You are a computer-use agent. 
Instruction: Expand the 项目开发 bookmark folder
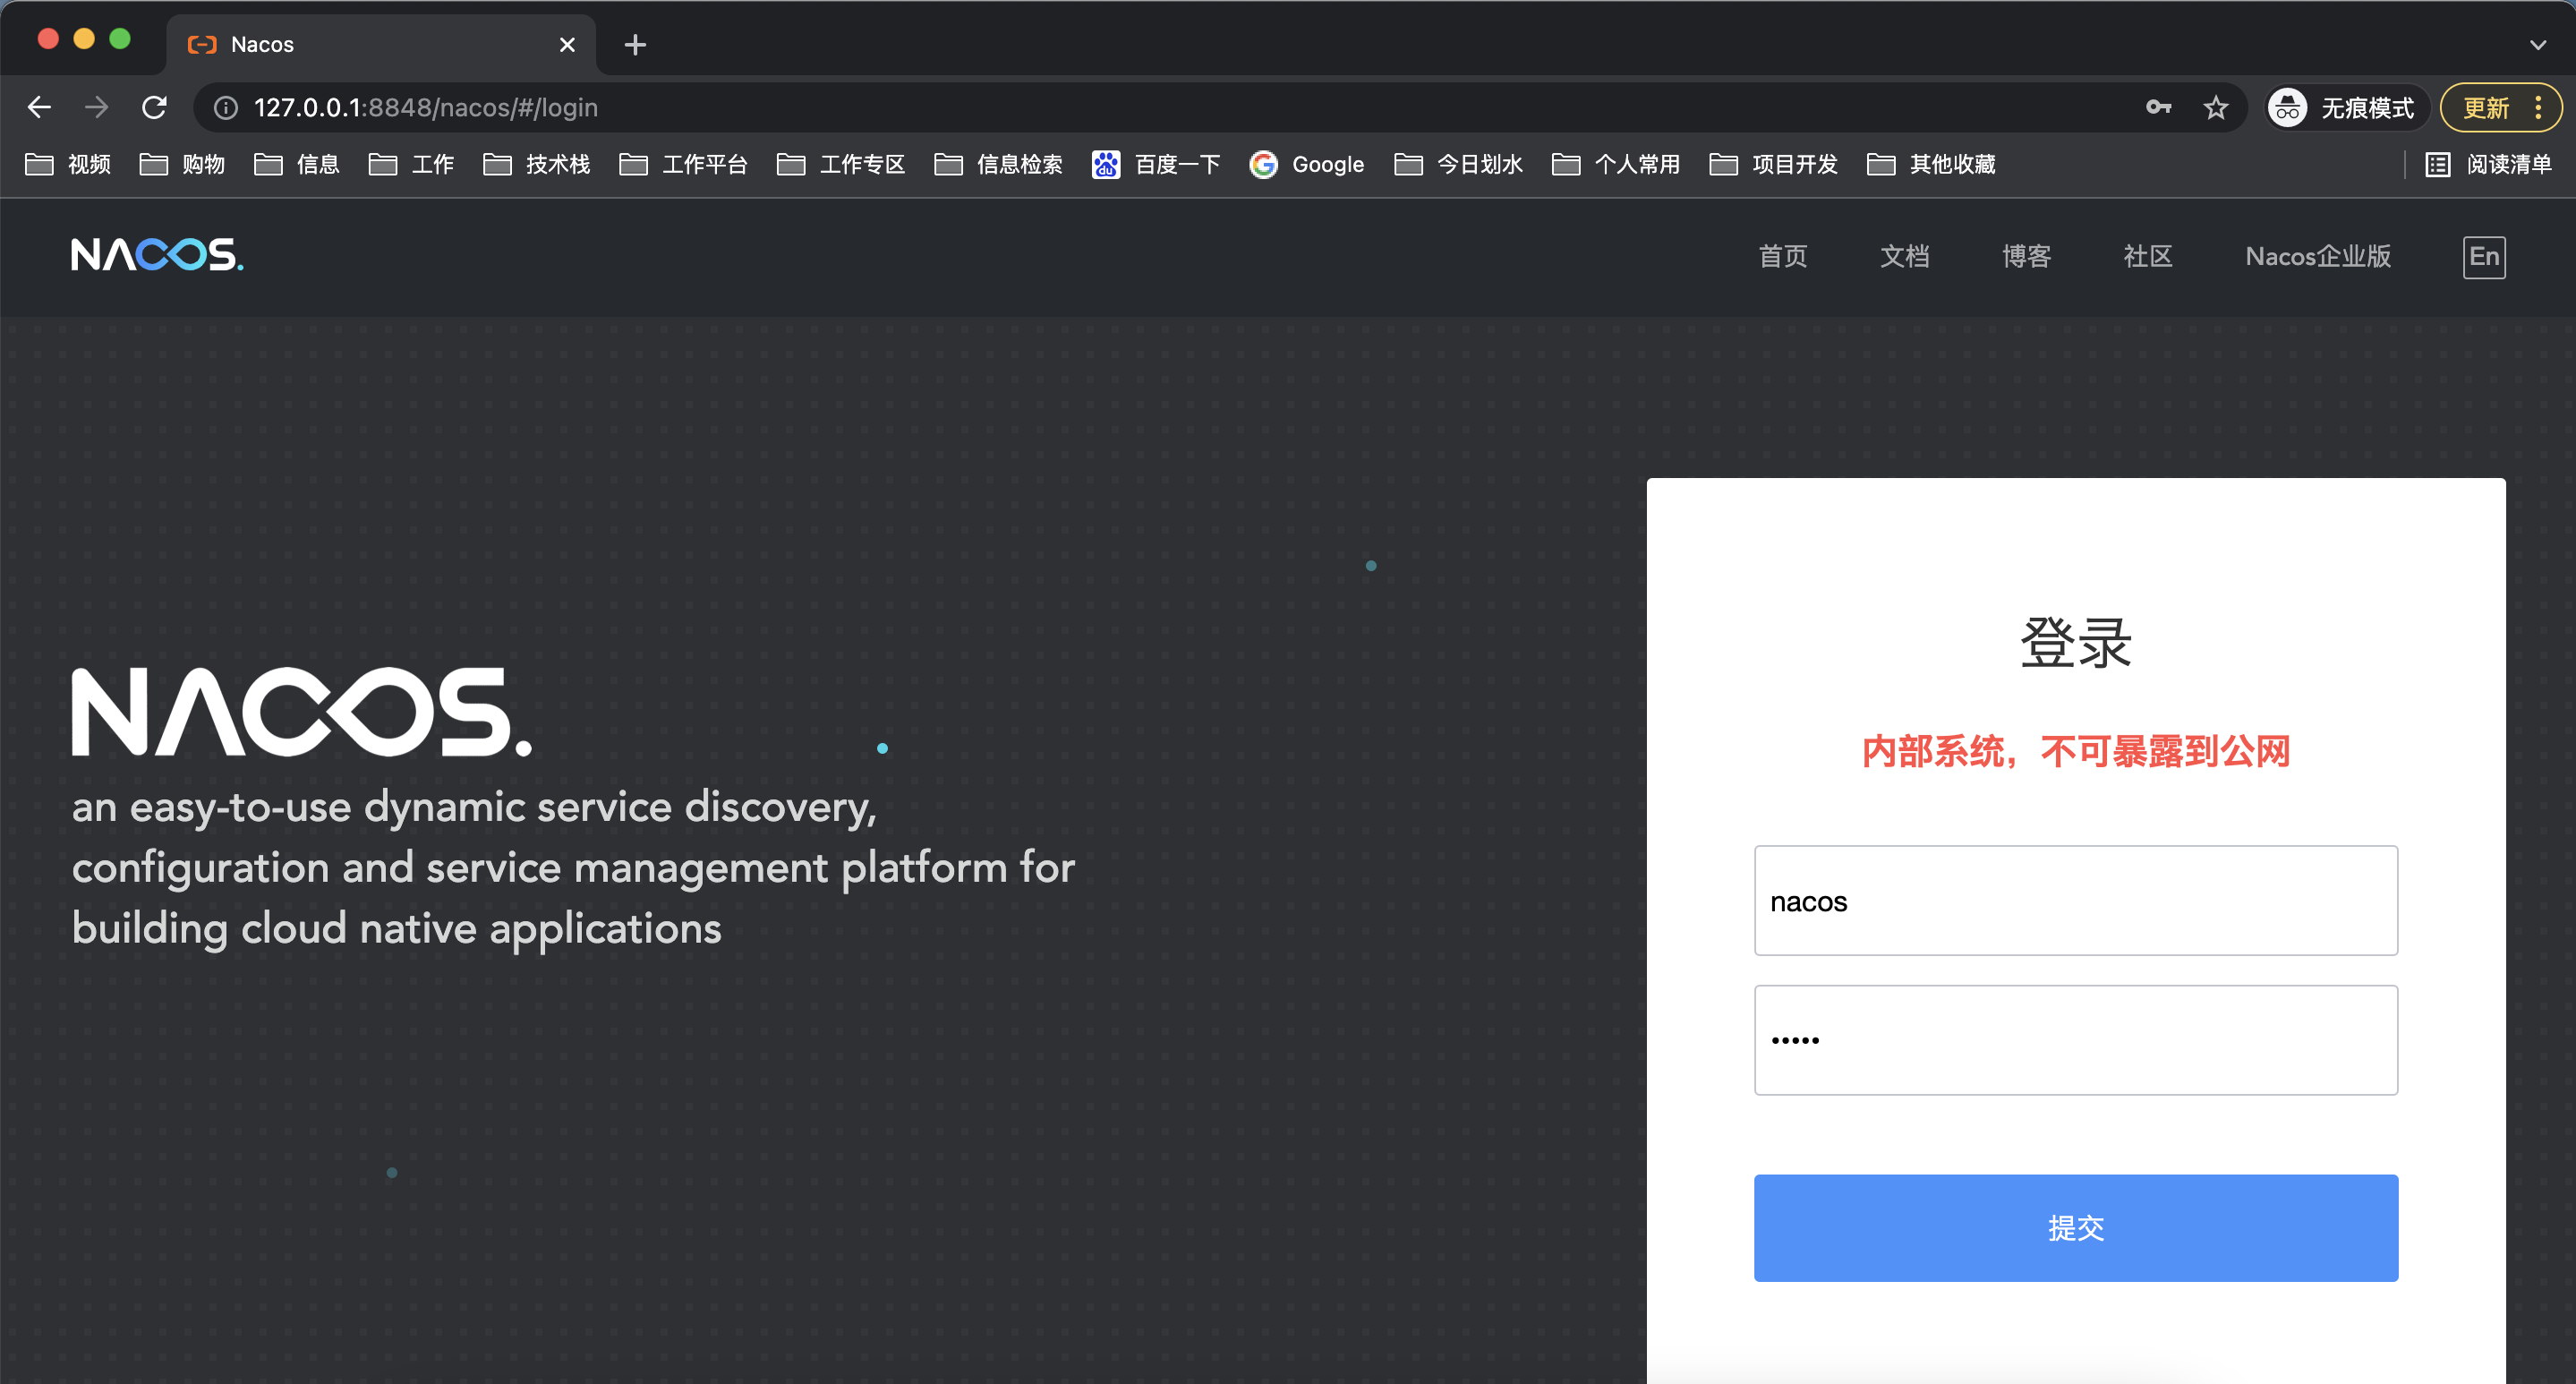point(1774,164)
